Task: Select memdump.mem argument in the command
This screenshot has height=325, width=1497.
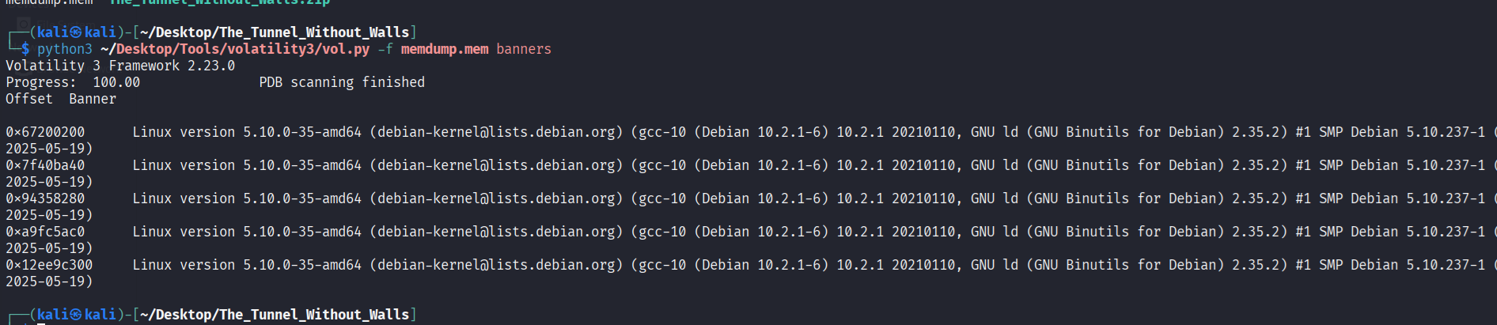Action: [444, 49]
